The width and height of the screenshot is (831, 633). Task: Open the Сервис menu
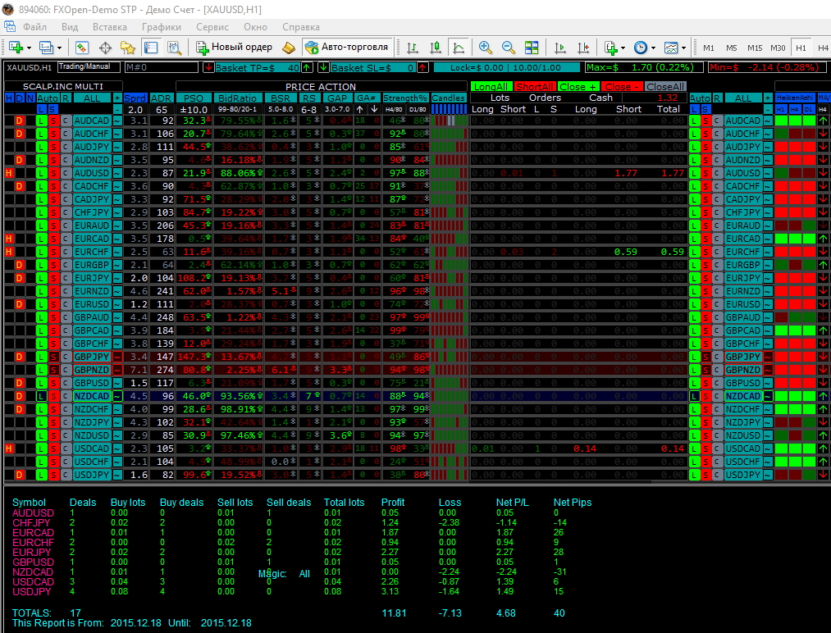[x=212, y=27]
